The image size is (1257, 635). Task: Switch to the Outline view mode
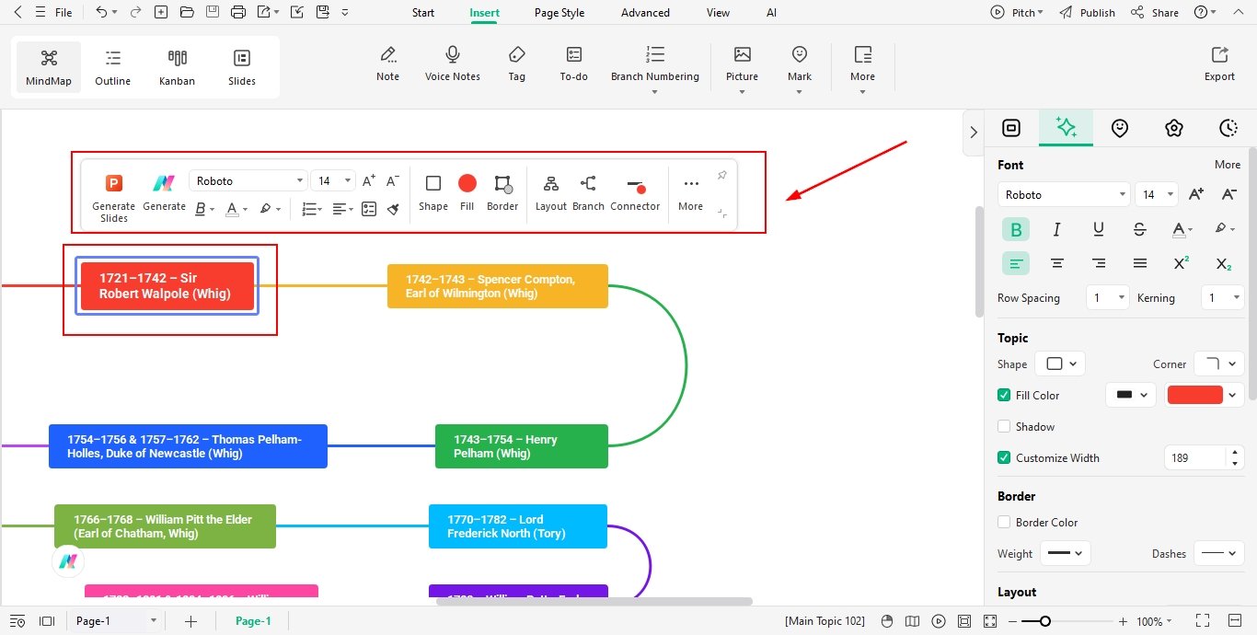pos(113,67)
